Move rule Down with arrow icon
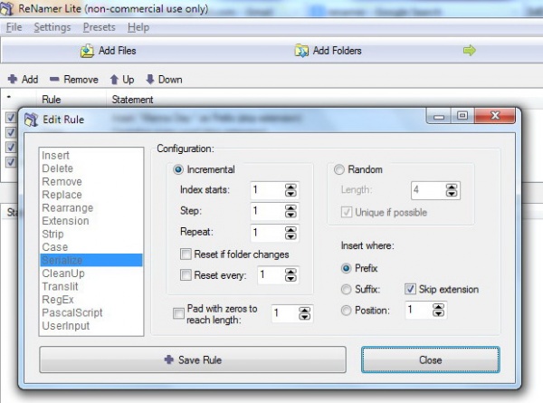543x403 pixels. point(150,80)
